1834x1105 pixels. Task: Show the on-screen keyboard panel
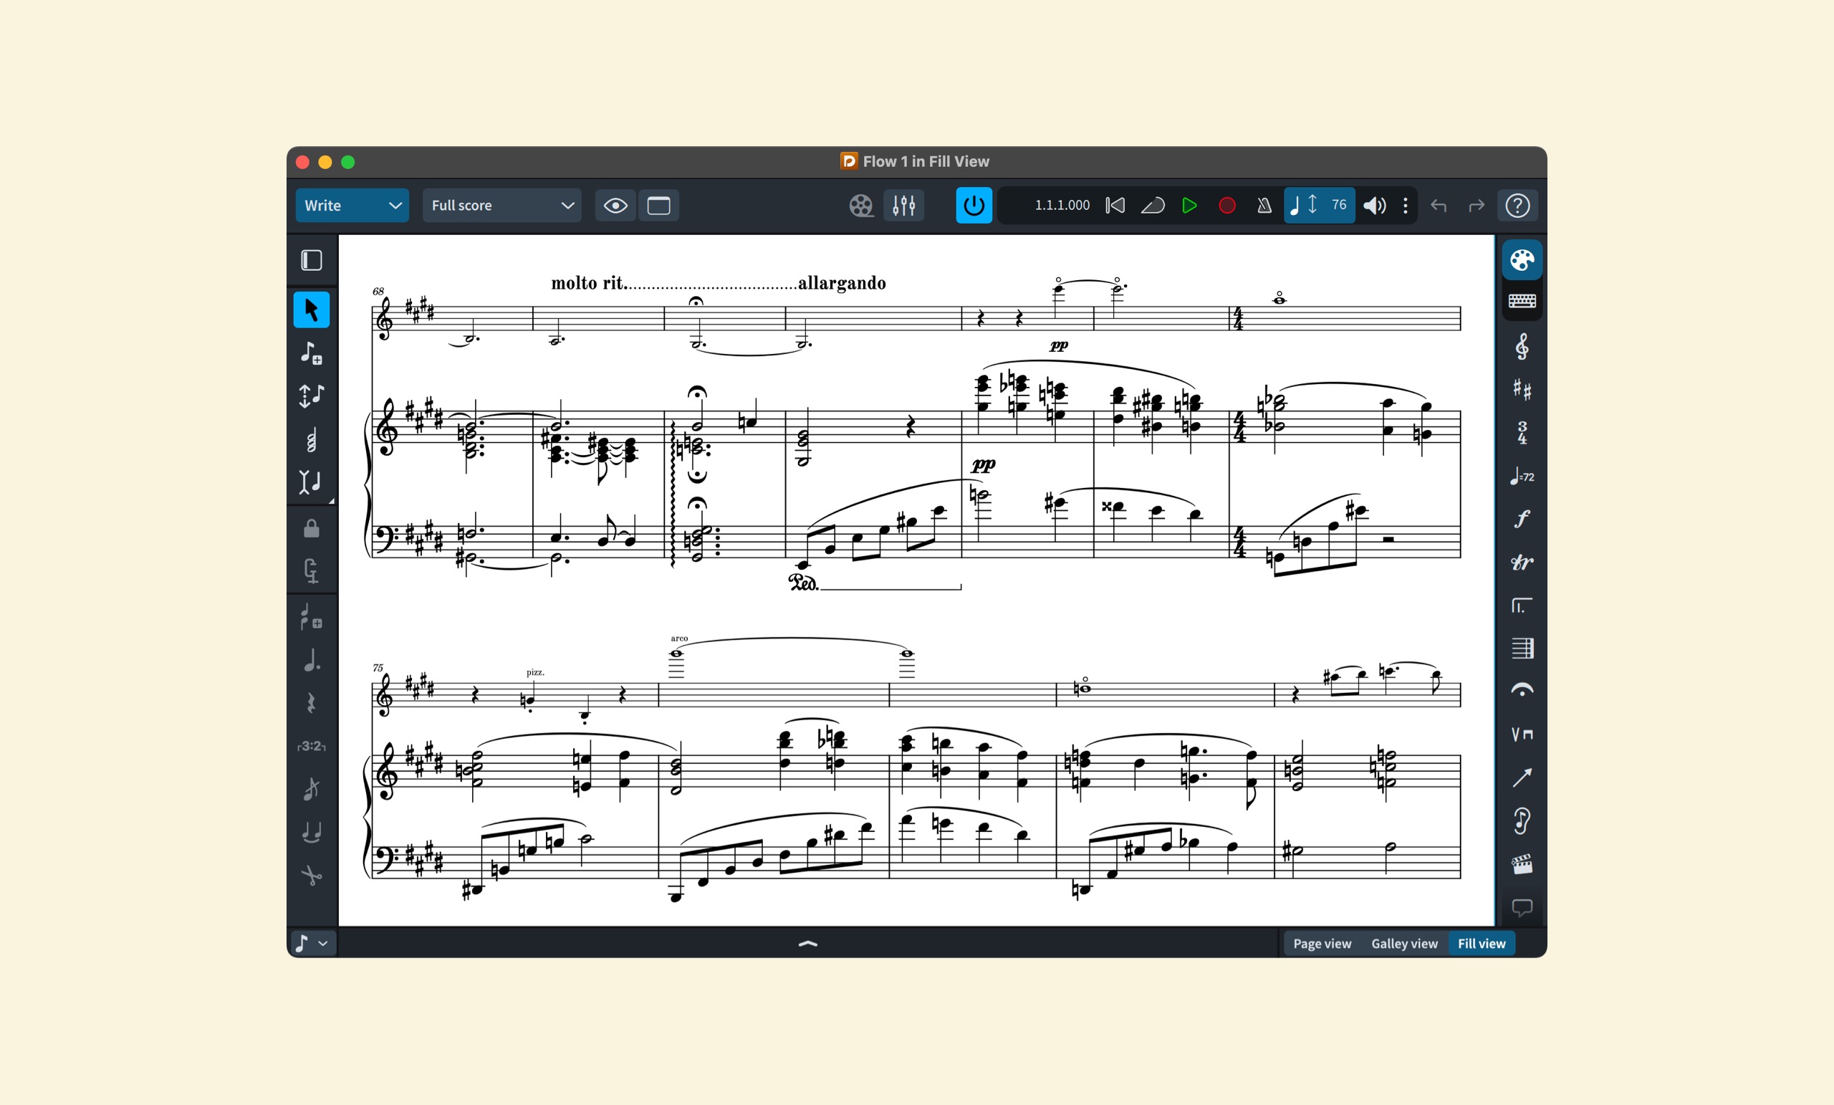(1522, 301)
